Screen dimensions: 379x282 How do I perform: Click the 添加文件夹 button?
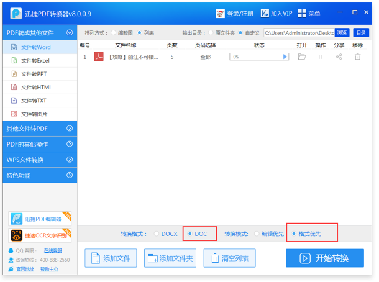click(170, 258)
